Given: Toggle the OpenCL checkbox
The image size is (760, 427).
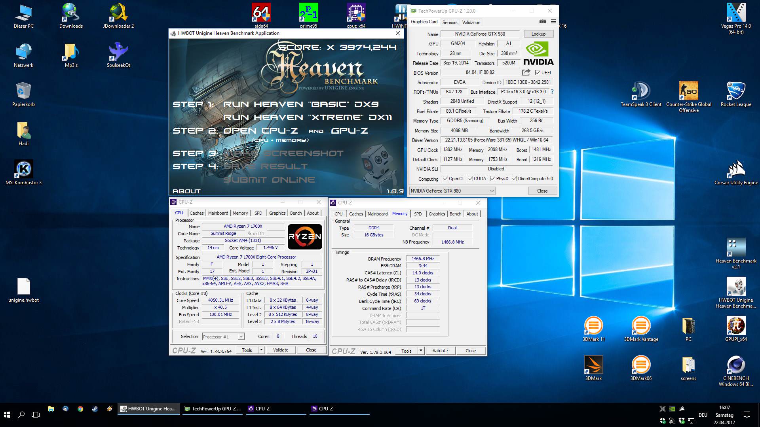Looking at the screenshot, I should click(445, 179).
